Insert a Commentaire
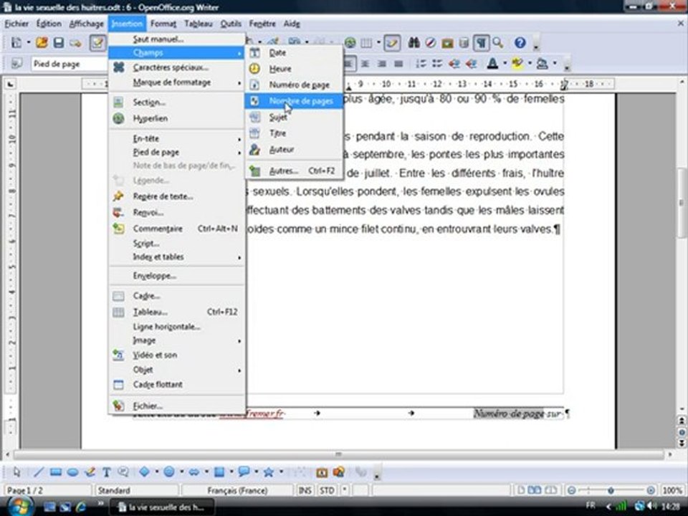Image resolution: width=688 pixels, height=516 pixels. tap(176, 229)
